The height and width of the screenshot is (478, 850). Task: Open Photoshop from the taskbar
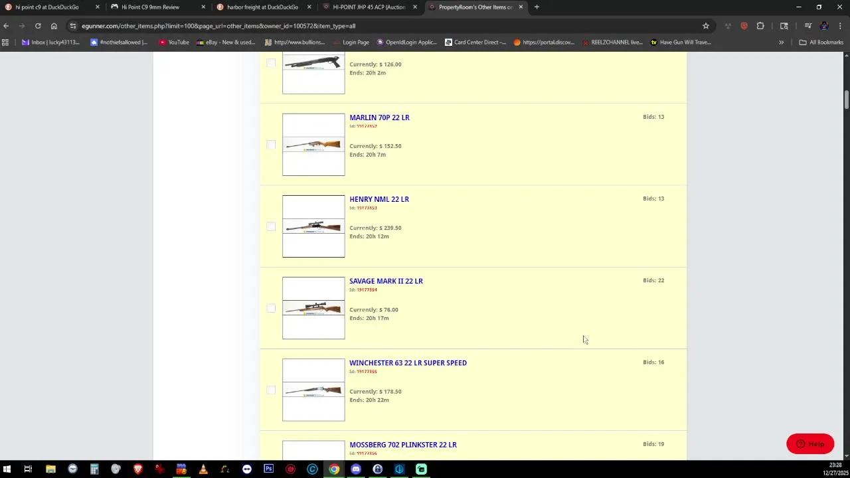click(268, 469)
